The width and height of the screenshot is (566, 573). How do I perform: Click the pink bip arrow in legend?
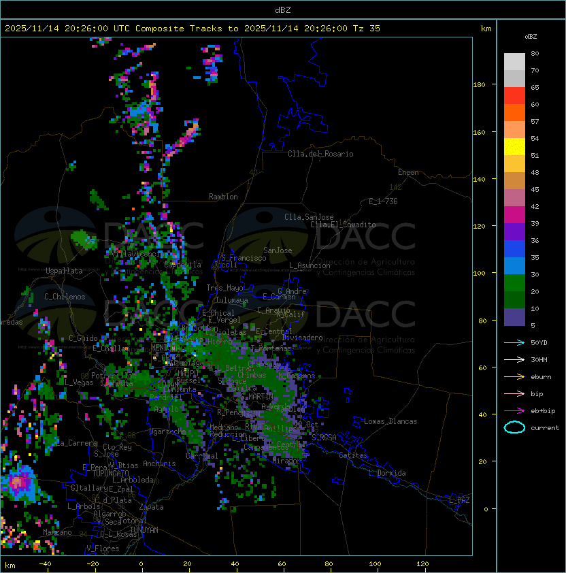click(x=514, y=393)
